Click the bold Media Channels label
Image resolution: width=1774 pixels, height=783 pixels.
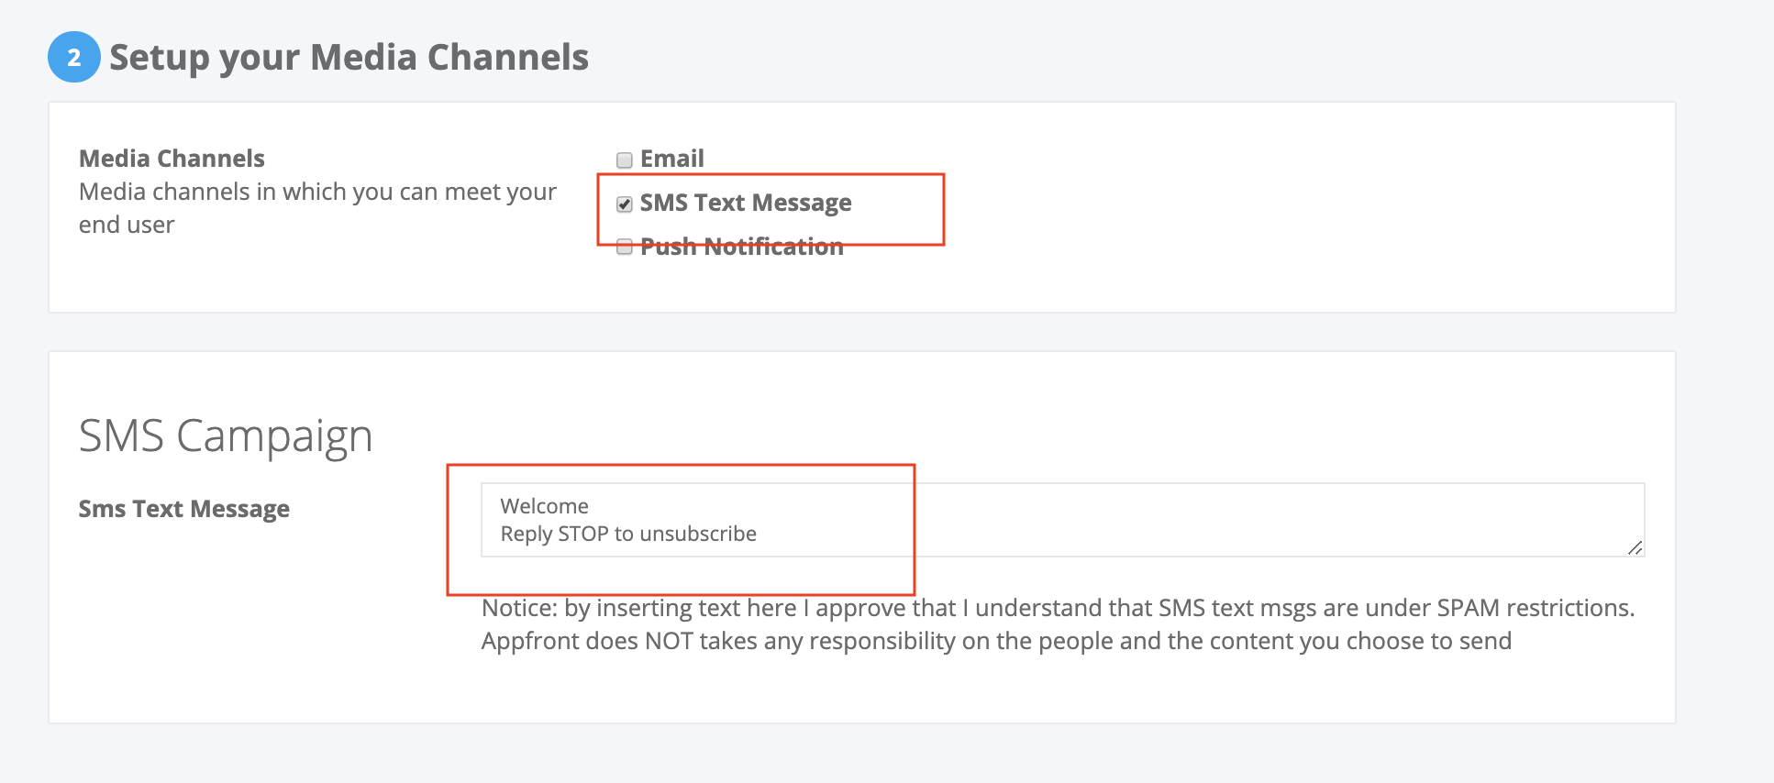[x=172, y=159]
